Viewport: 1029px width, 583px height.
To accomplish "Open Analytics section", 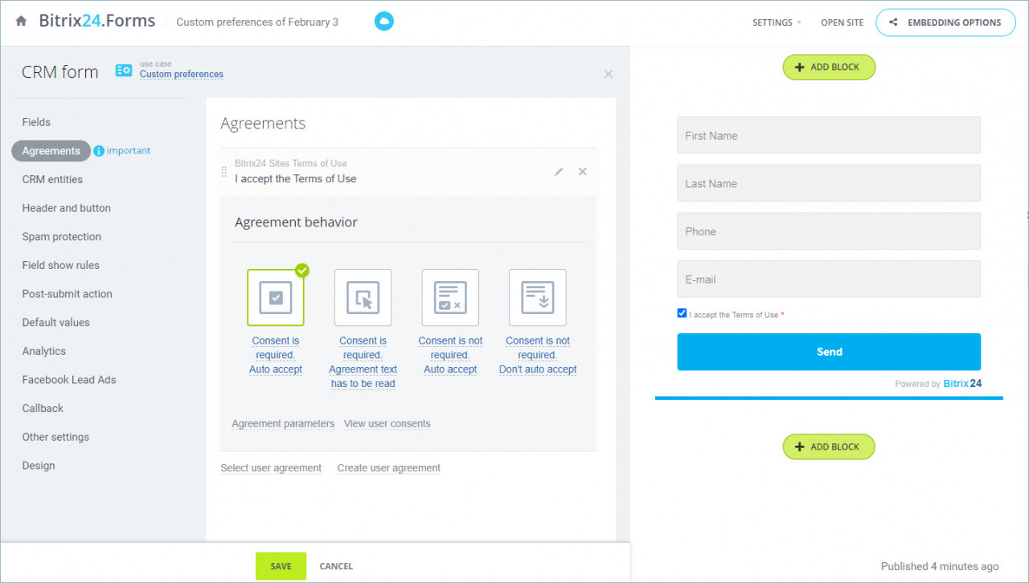I will [x=44, y=351].
